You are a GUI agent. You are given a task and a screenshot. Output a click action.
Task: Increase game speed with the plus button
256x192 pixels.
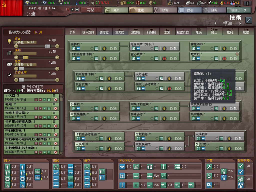[72, 9]
